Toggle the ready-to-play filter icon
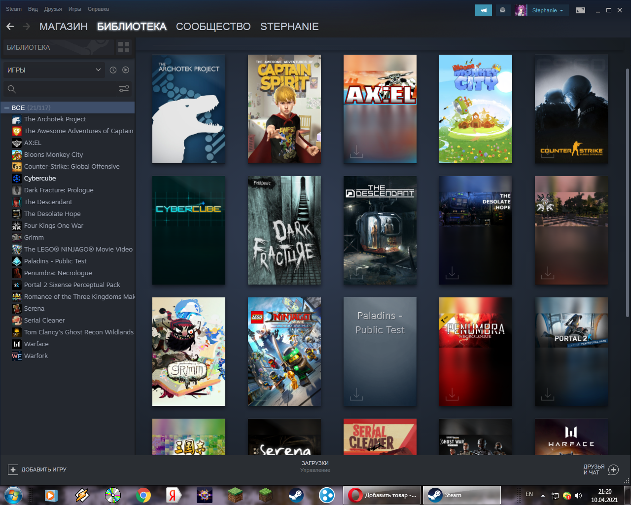 (126, 70)
